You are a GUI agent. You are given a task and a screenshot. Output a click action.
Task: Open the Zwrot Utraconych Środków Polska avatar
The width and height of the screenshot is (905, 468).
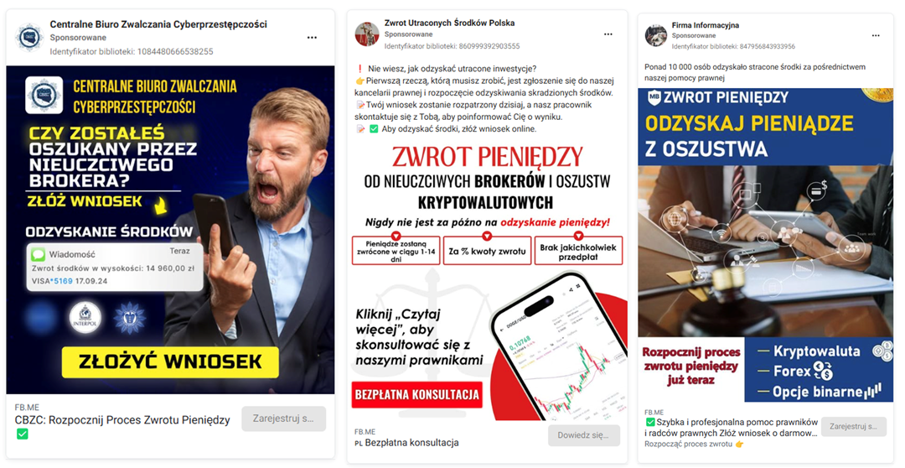(x=366, y=34)
